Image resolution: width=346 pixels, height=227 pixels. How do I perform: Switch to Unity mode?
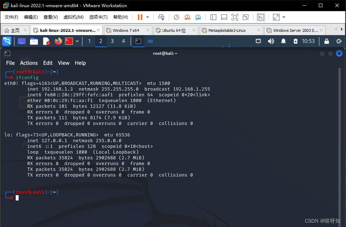(245, 17)
